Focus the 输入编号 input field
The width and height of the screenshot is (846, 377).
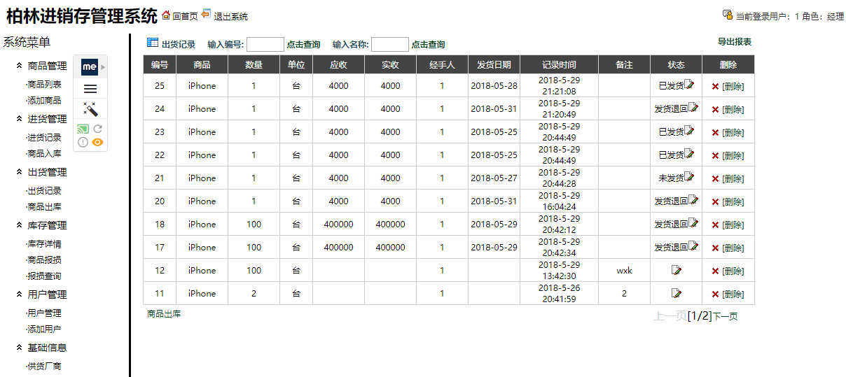(265, 45)
